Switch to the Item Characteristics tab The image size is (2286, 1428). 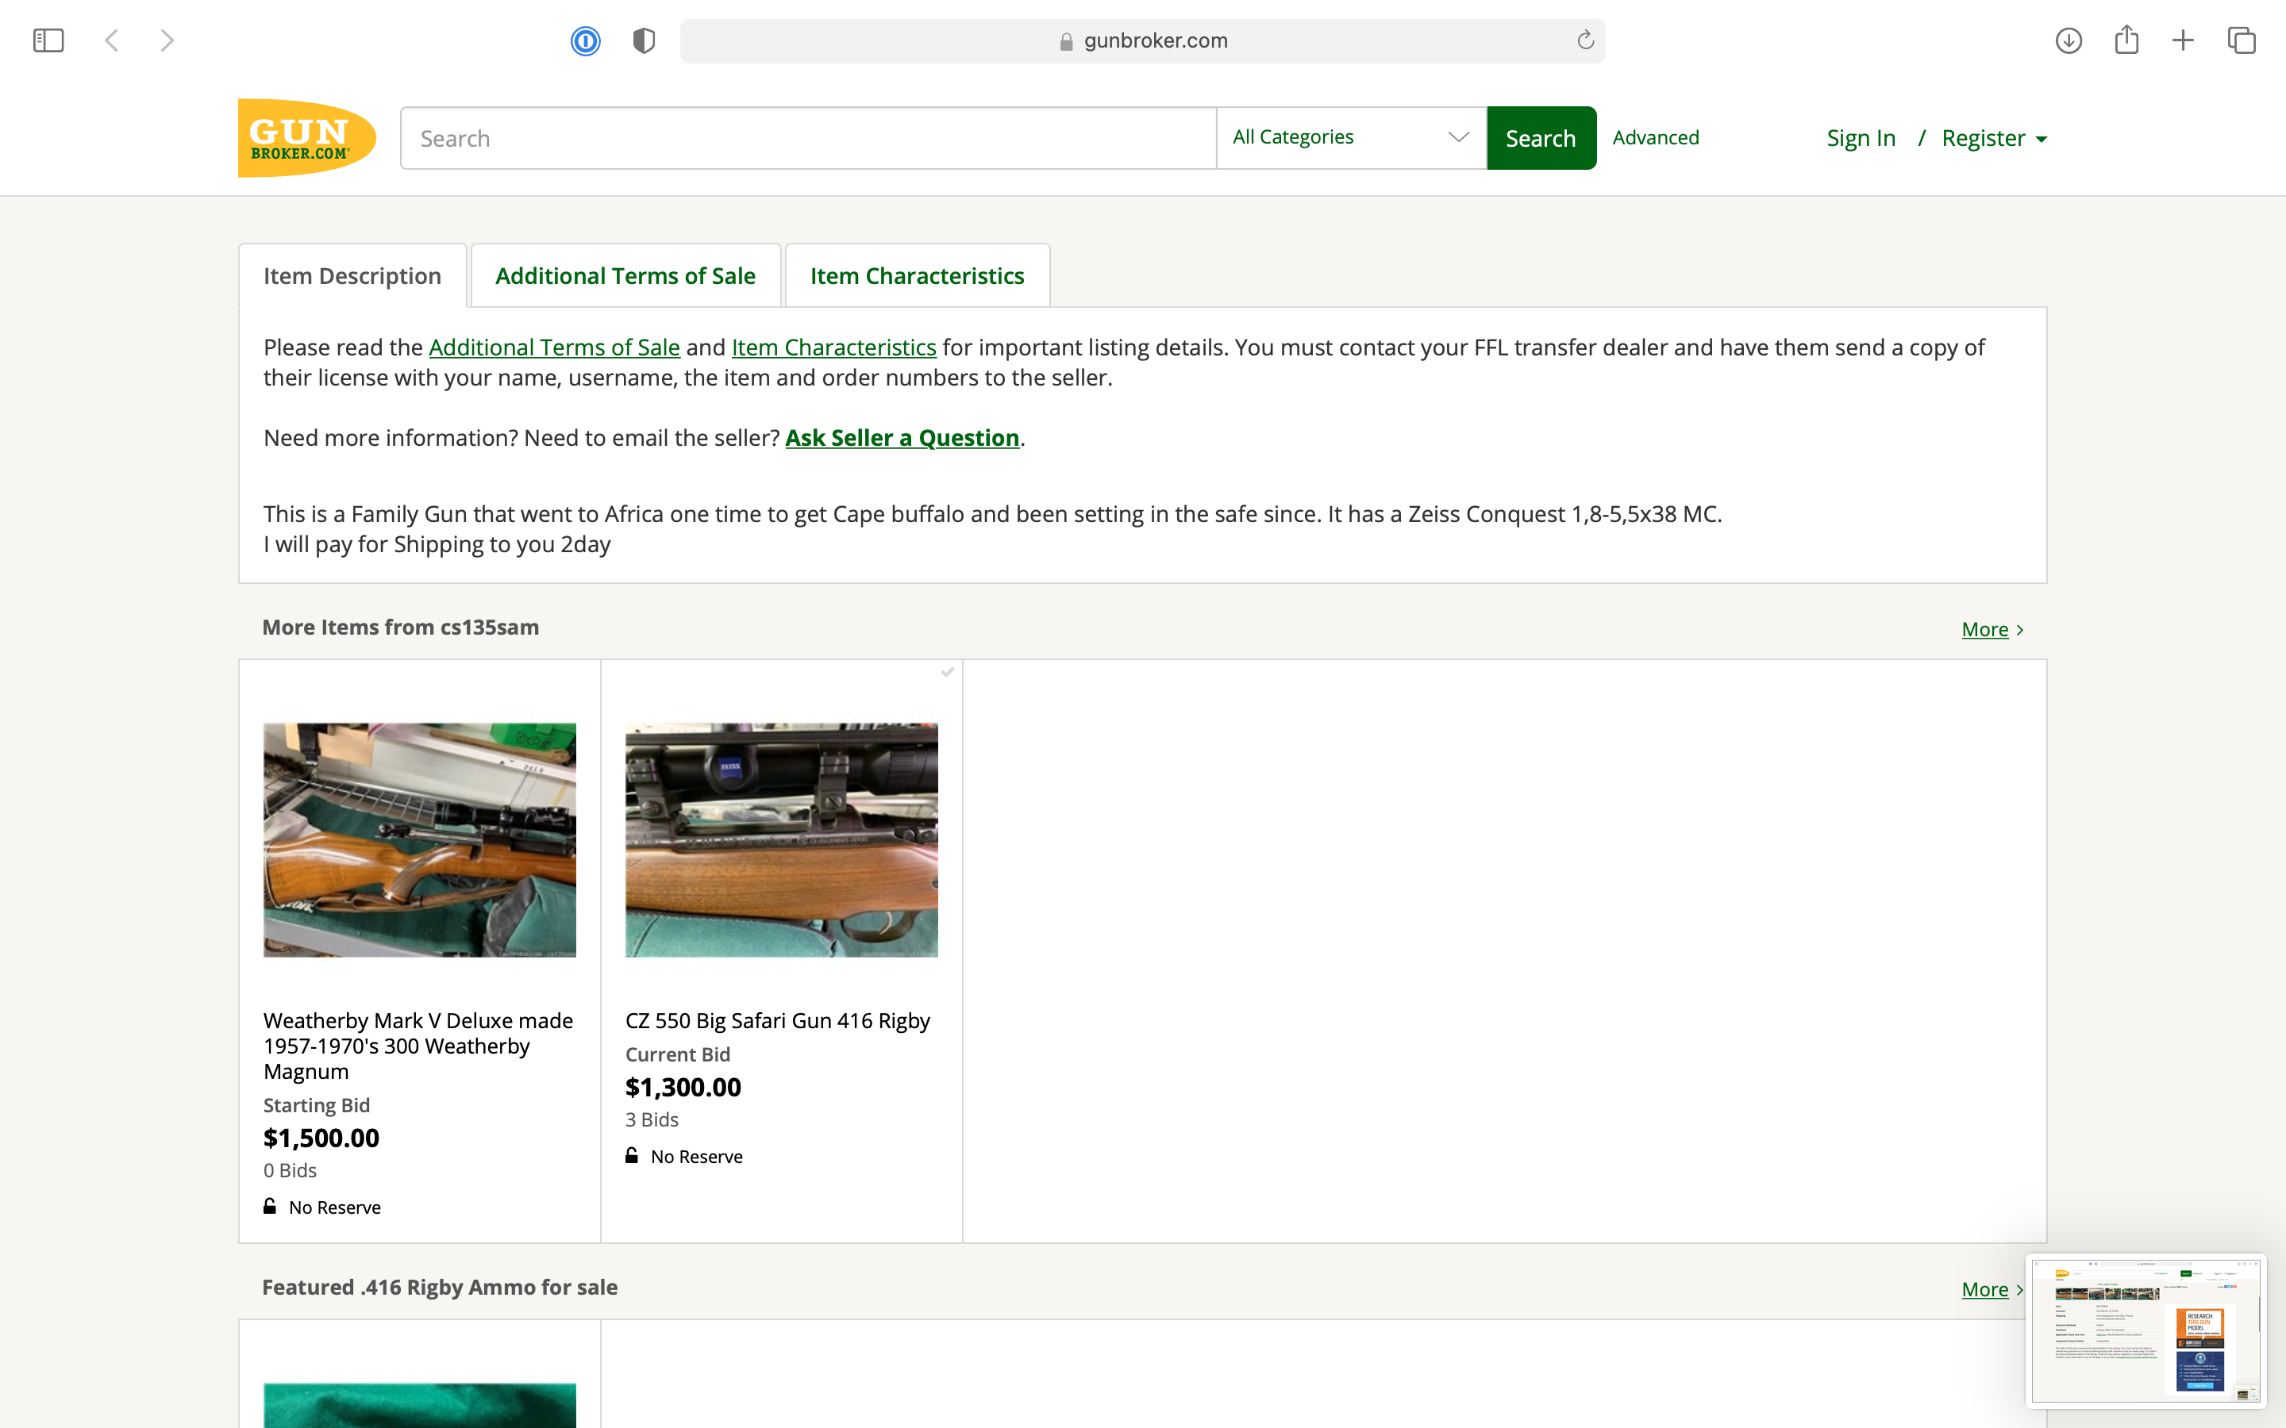[918, 276]
